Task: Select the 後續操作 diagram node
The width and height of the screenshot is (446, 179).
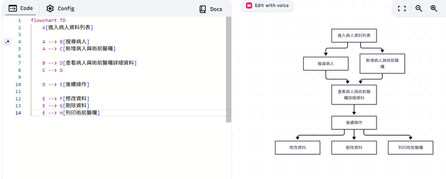Action: pyautogui.click(x=354, y=123)
